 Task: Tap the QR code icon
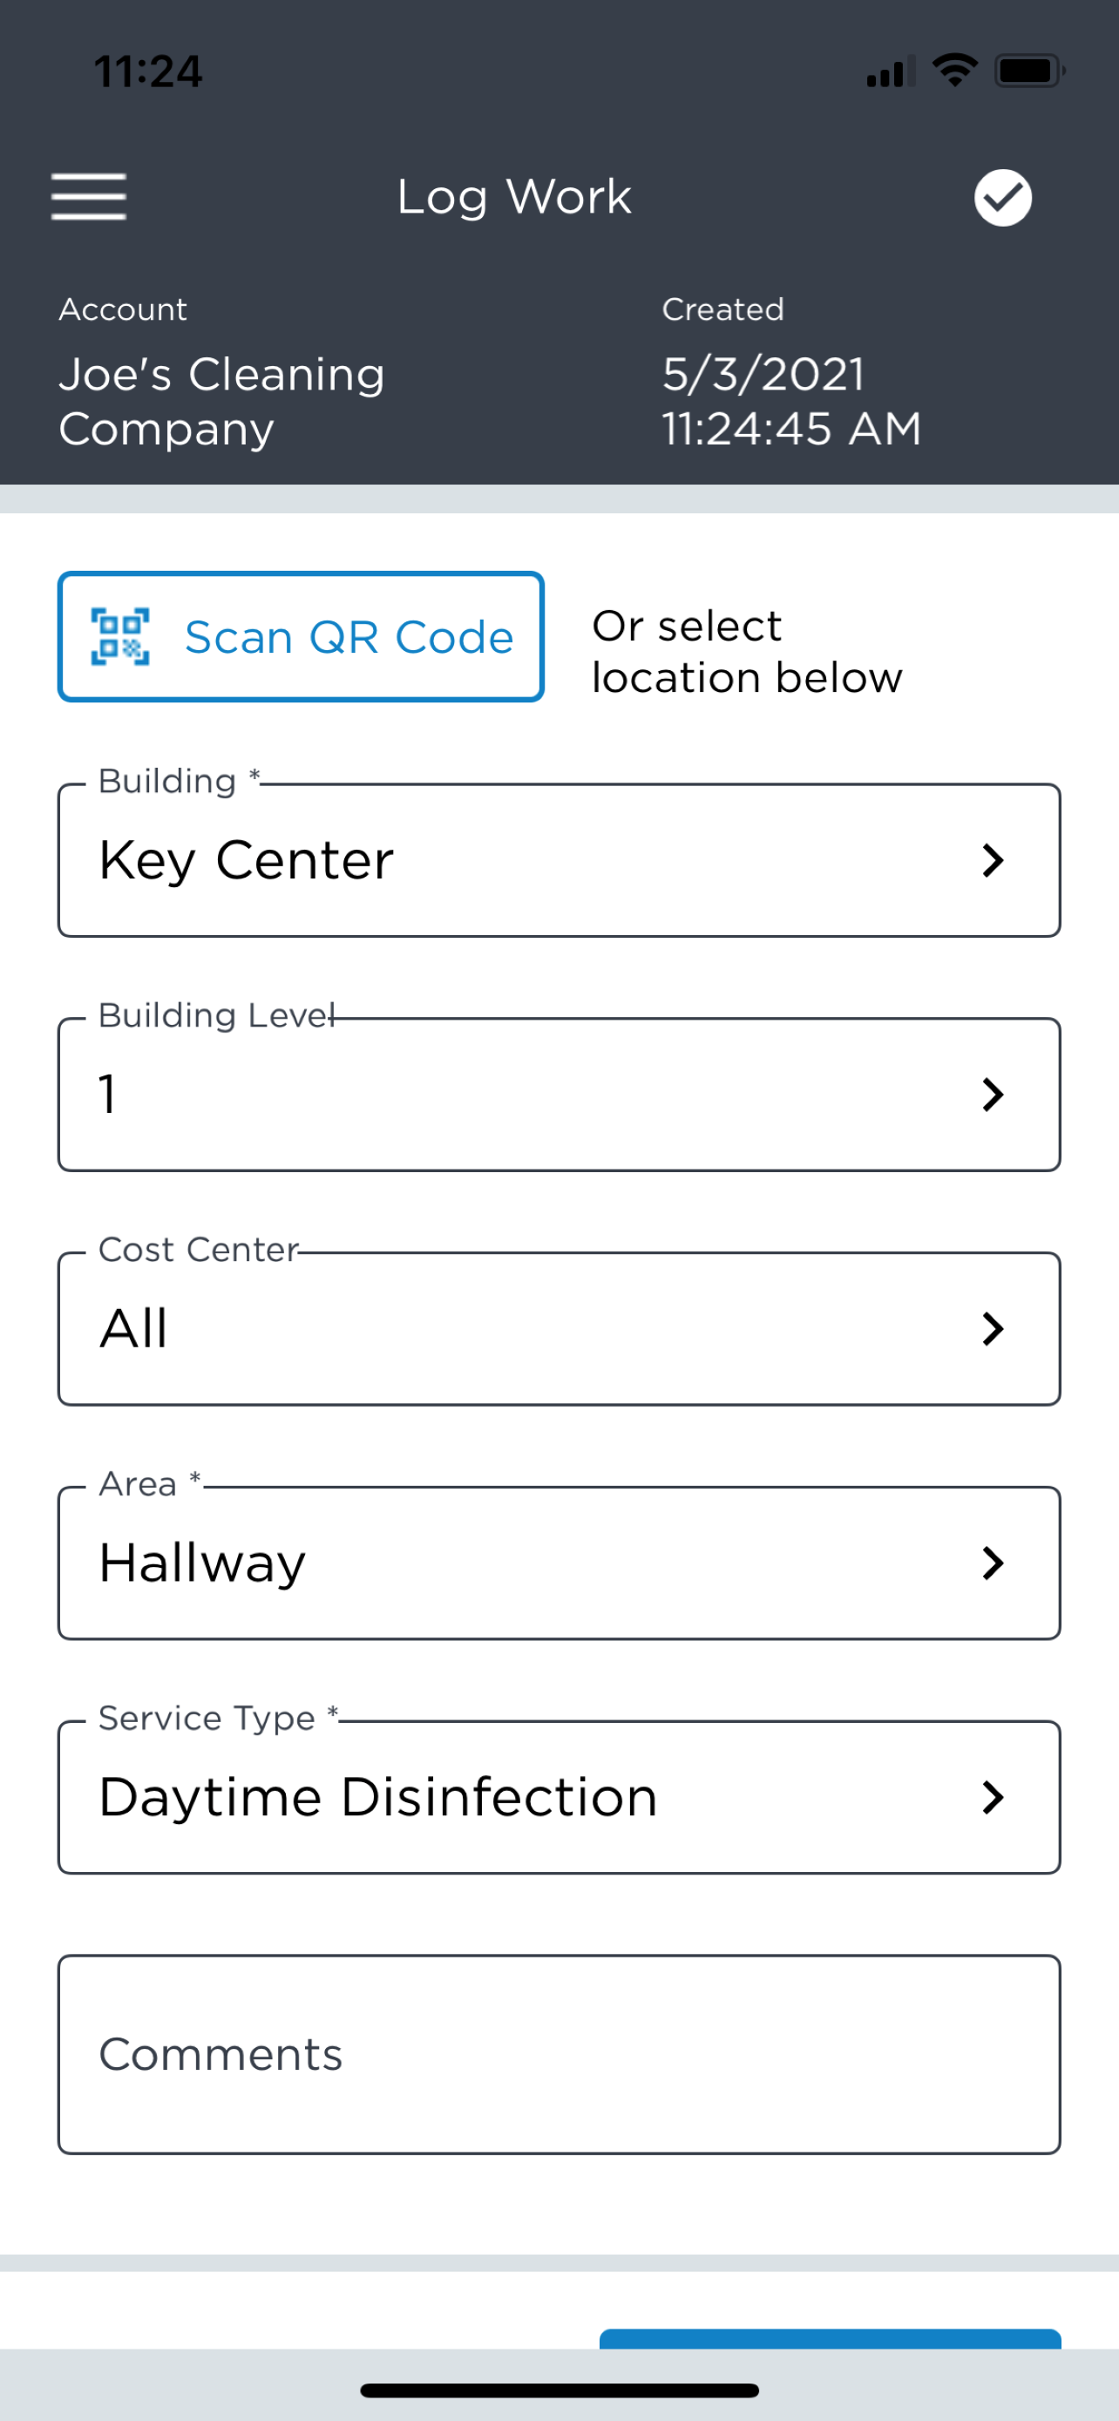pyautogui.click(x=119, y=636)
